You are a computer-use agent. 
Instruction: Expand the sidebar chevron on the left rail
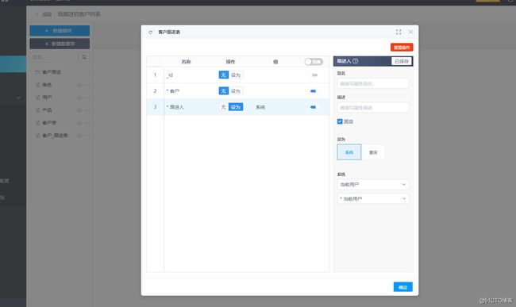pyautogui.click(x=18, y=98)
